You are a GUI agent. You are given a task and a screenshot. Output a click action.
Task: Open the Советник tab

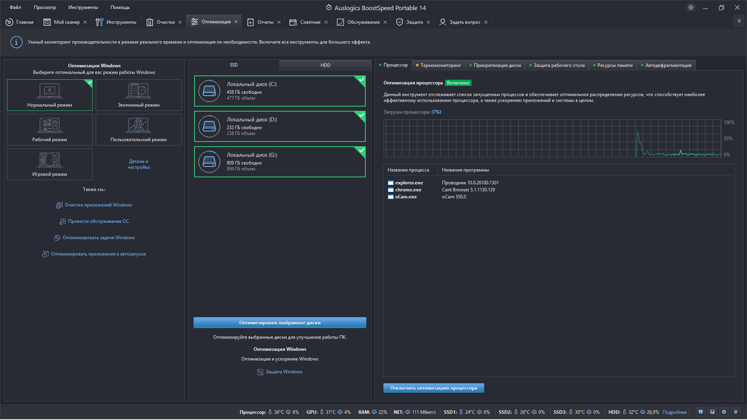(x=305, y=22)
